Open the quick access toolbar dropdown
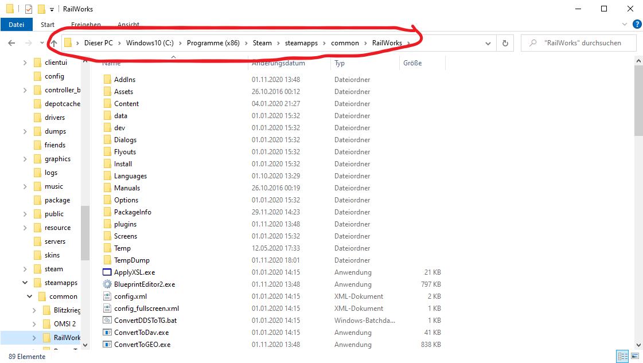643x363 pixels. 52,9
